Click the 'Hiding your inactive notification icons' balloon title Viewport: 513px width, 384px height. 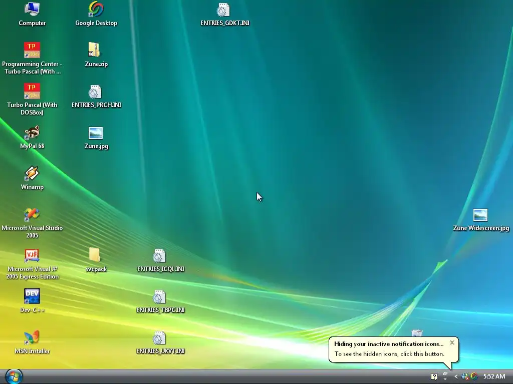(x=389, y=344)
